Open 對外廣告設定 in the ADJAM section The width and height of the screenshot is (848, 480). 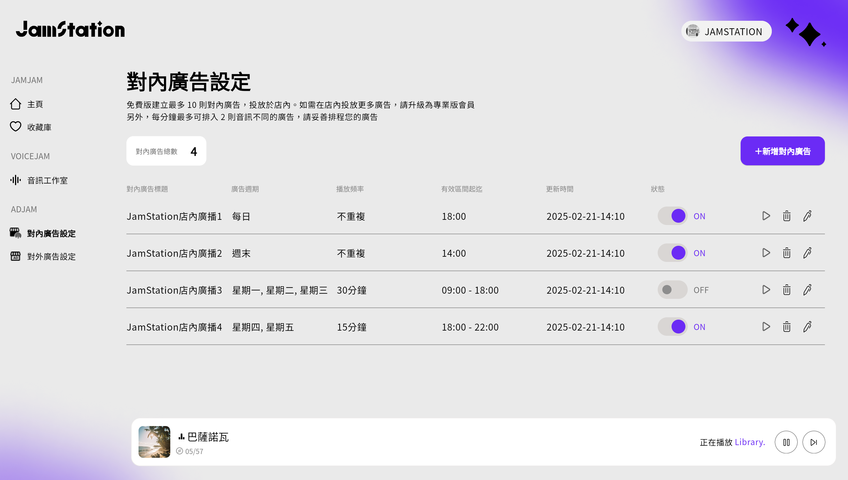(51, 256)
